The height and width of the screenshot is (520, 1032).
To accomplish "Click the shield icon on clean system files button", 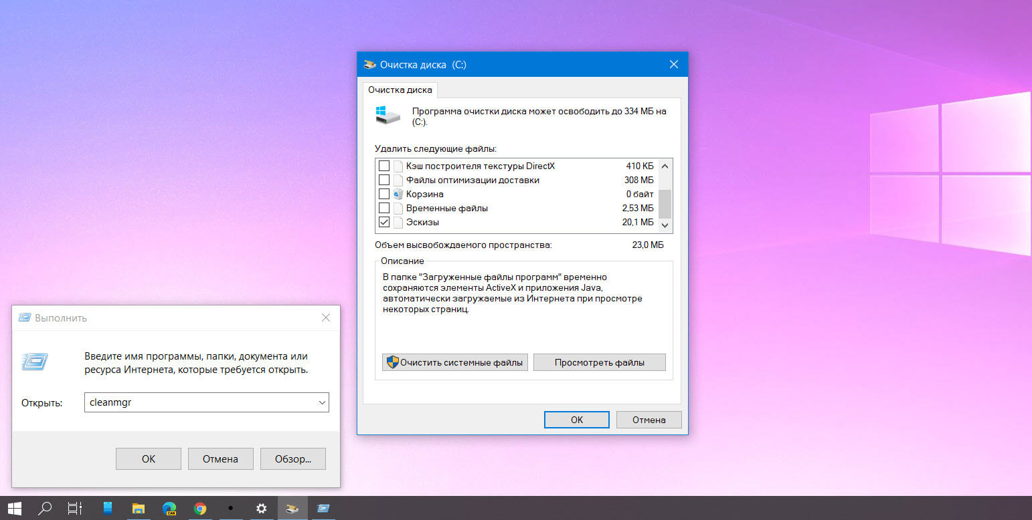I will pyautogui.click(x=393, y=362).
